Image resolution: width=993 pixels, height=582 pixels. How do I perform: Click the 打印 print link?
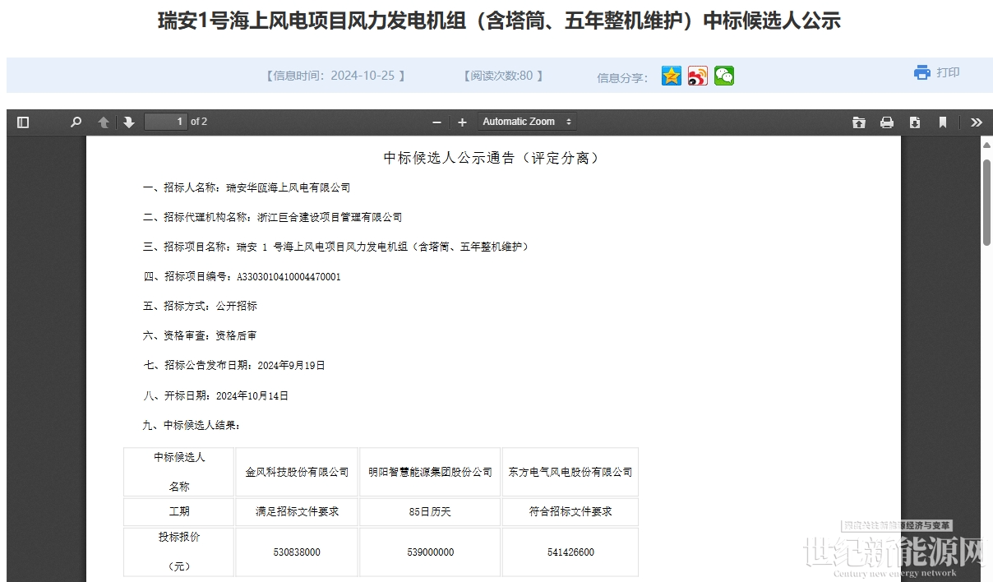(937, 72)
